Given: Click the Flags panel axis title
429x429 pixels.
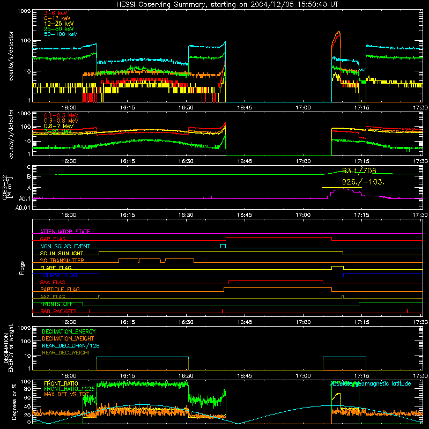Looking at the screenshot, I should point(22,268).
